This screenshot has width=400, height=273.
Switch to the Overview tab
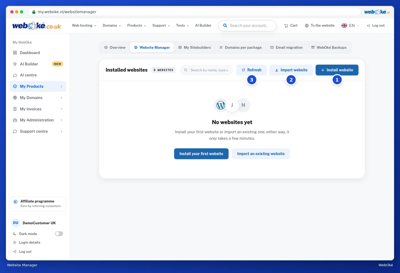(115, 47)
